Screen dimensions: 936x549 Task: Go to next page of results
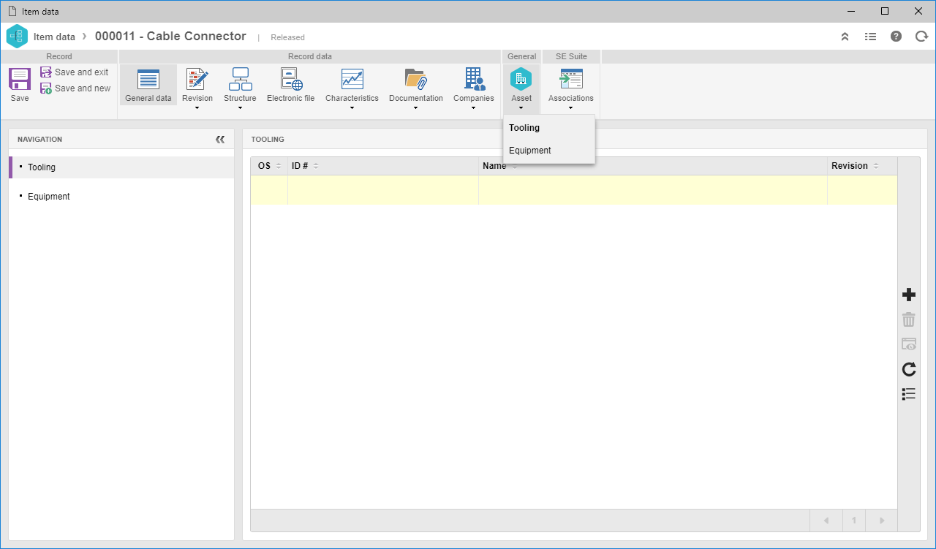pyautogui.click(x=882, y=520)
